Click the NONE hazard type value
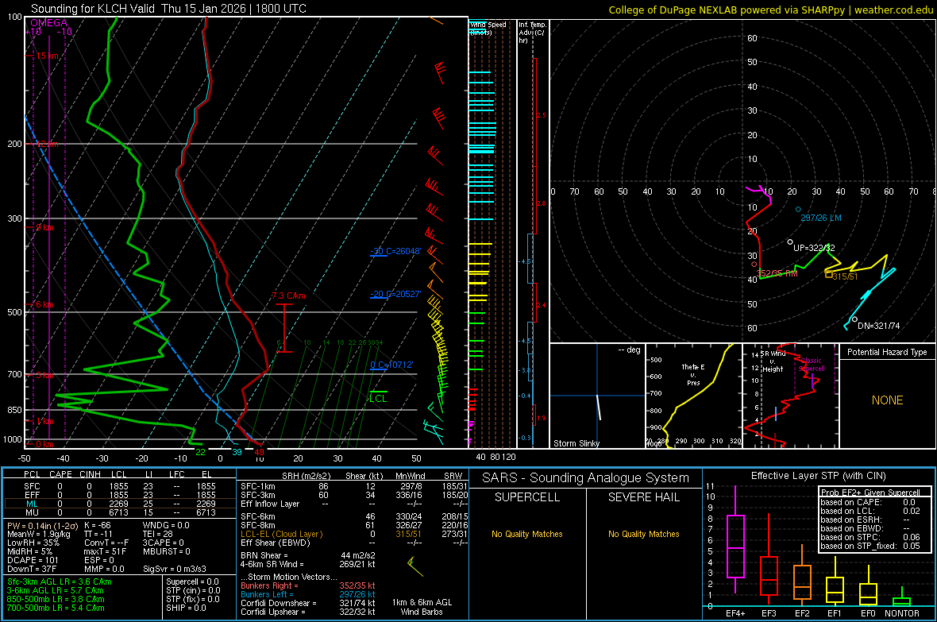Viewport: 937px width, 622px height. tap(887, 400)
